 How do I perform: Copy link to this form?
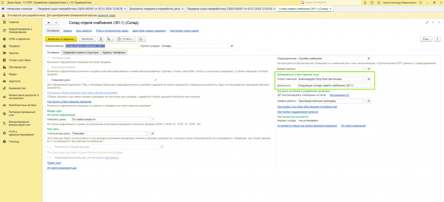pos(427,22)
